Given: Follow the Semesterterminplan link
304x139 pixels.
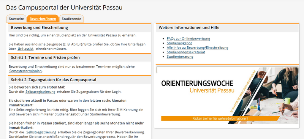Looking at the screenshot, I should pos(25,71).
